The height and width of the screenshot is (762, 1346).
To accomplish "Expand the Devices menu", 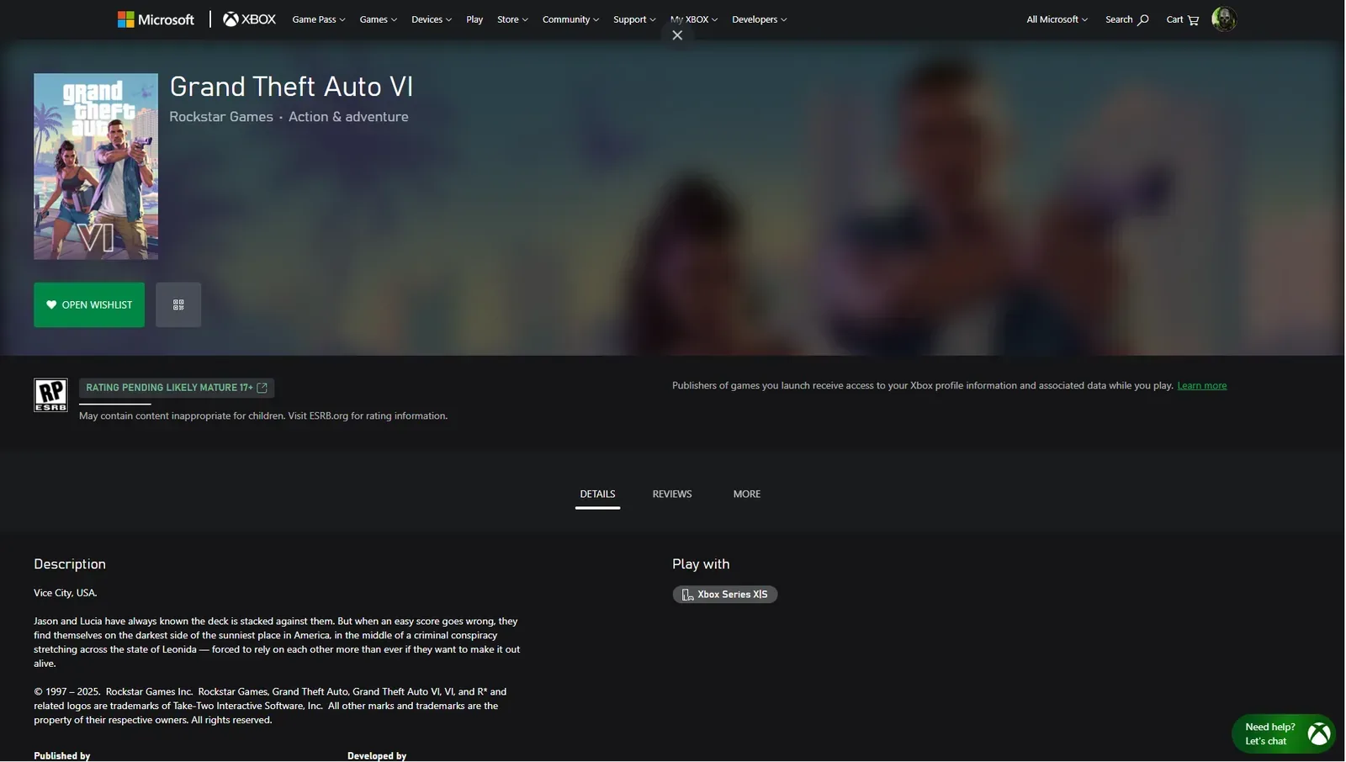I will [431, 19].
